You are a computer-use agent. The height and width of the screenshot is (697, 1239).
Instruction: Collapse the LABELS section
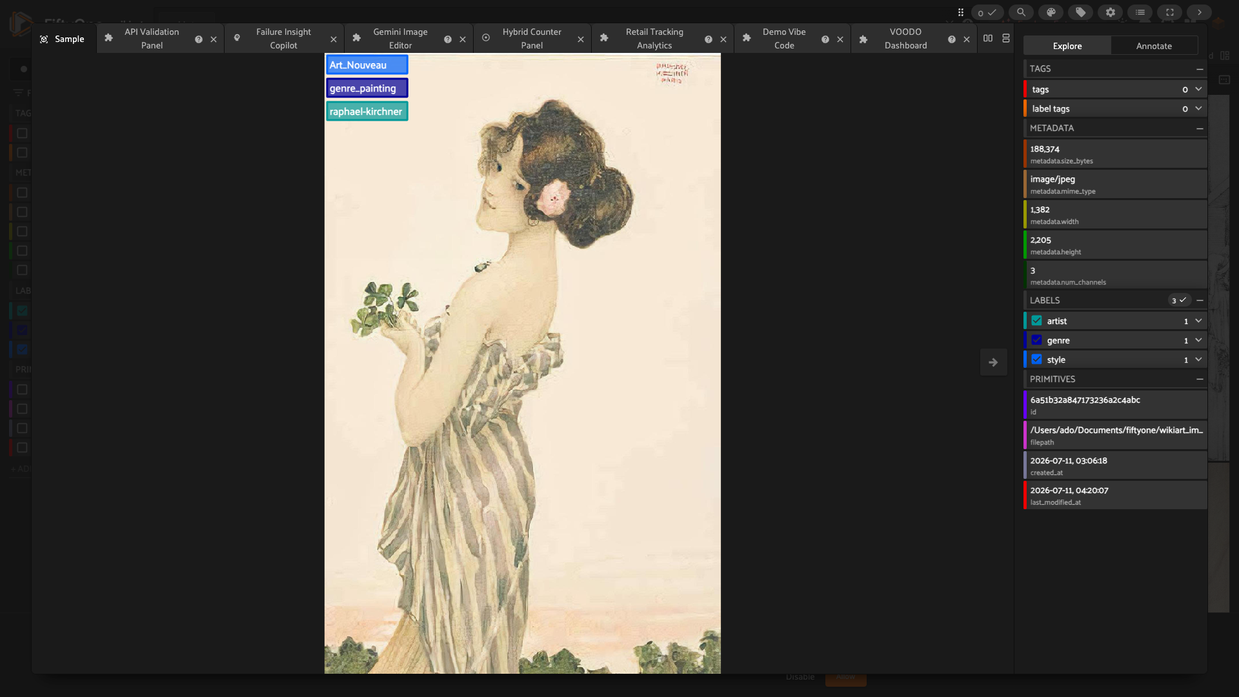(x=1200, y=300)
